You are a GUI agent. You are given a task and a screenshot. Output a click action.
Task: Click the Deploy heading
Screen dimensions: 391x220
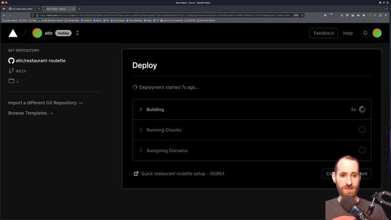[x=145, y=65]
